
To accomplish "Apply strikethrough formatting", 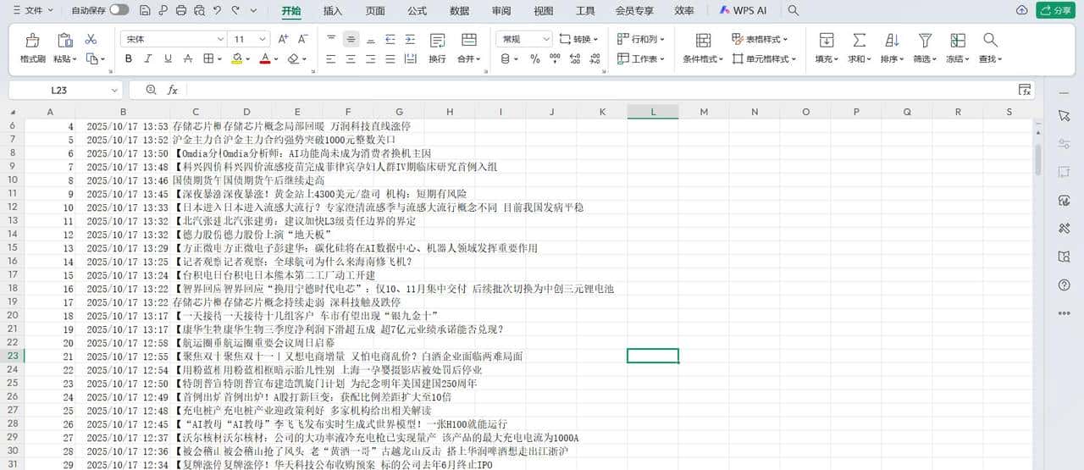I will coord(188,58).
